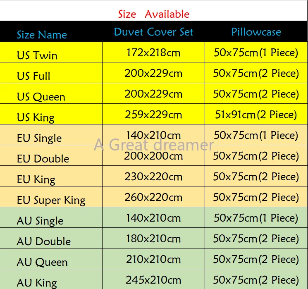Select the "EU Single" size name cell
This screenshot has height=289, width=308.
coord(39,138)
